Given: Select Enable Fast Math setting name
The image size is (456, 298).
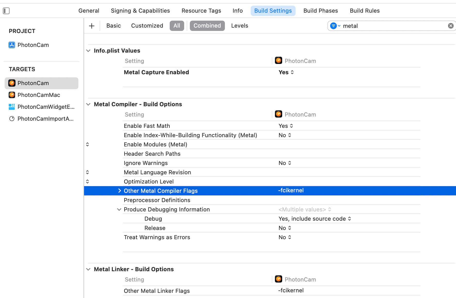Looking at the screenshot, I should [147, 126].
